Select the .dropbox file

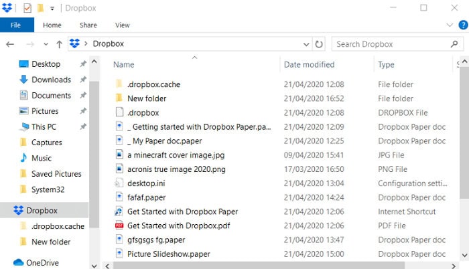[x=143, y=112]
